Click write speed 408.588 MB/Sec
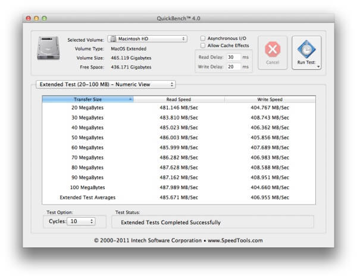 pos(270,168)
